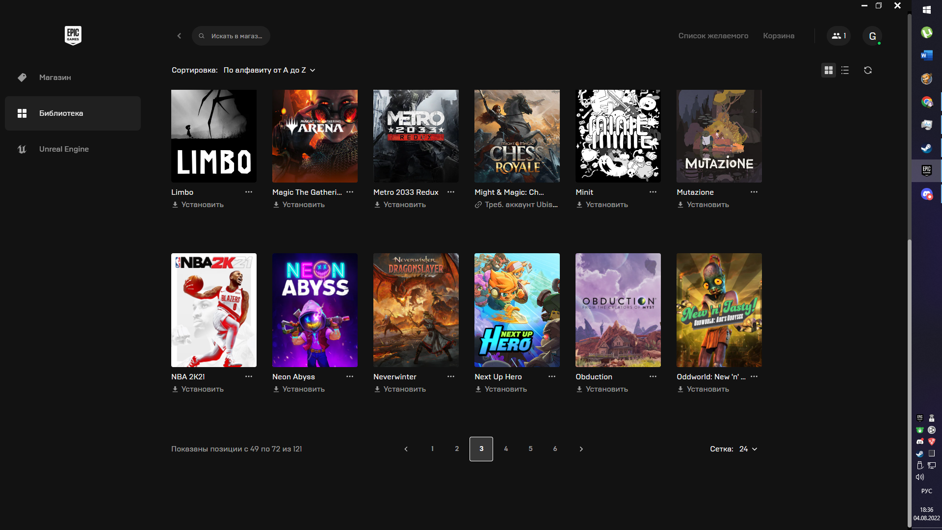This screenshot has width=942, height=530.
Task: Switch to grid view
Action: click(x=829, y=70)
